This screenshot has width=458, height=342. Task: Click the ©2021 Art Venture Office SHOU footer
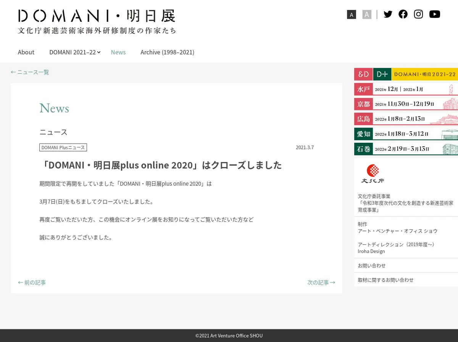point(229,336)
